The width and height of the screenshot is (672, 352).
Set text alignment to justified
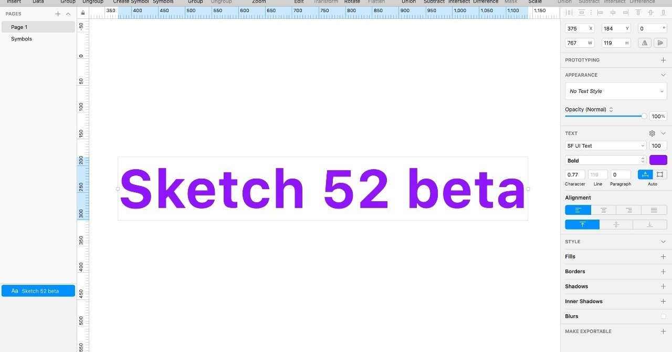click(654, 210)
